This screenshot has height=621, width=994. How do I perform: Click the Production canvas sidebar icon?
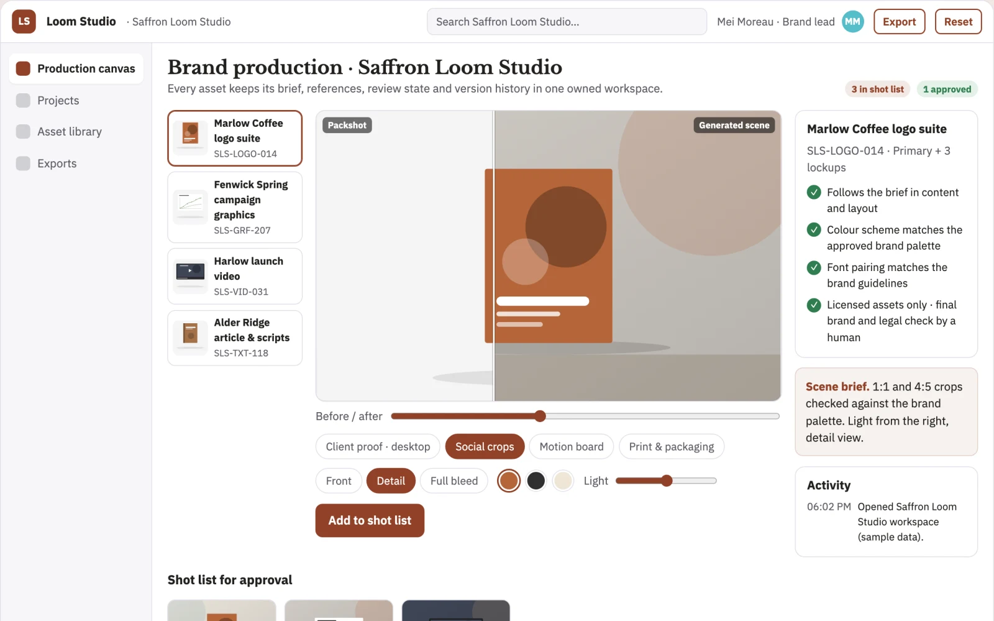tap(23, 68)
